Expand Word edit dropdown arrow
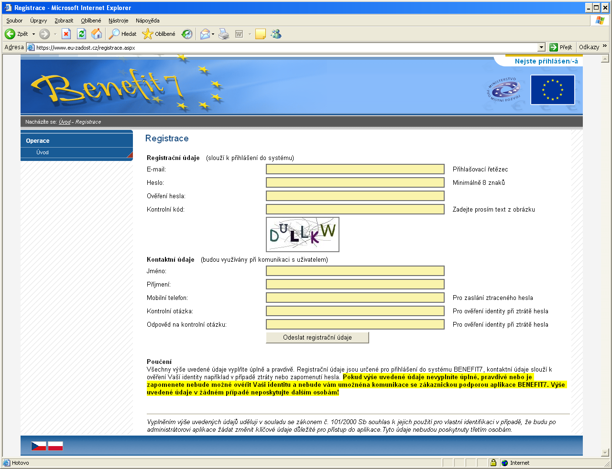Screen dimensions: 612x469 [250, 34]
